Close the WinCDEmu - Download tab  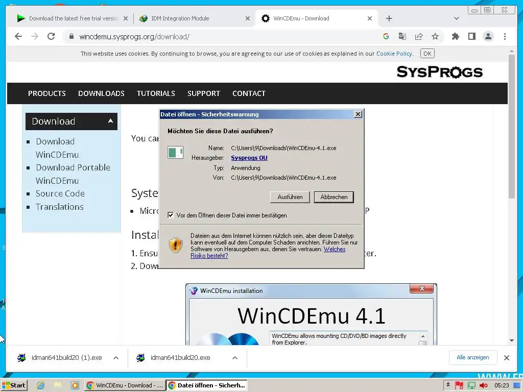coord(370,18)
